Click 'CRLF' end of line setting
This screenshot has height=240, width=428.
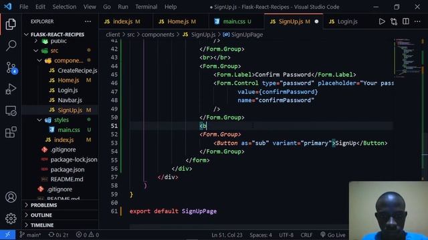[306, 235]
